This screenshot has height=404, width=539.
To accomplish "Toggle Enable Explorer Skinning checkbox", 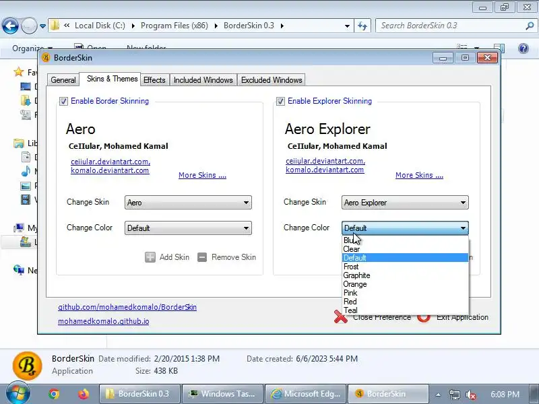I will [x=280, y=102].
